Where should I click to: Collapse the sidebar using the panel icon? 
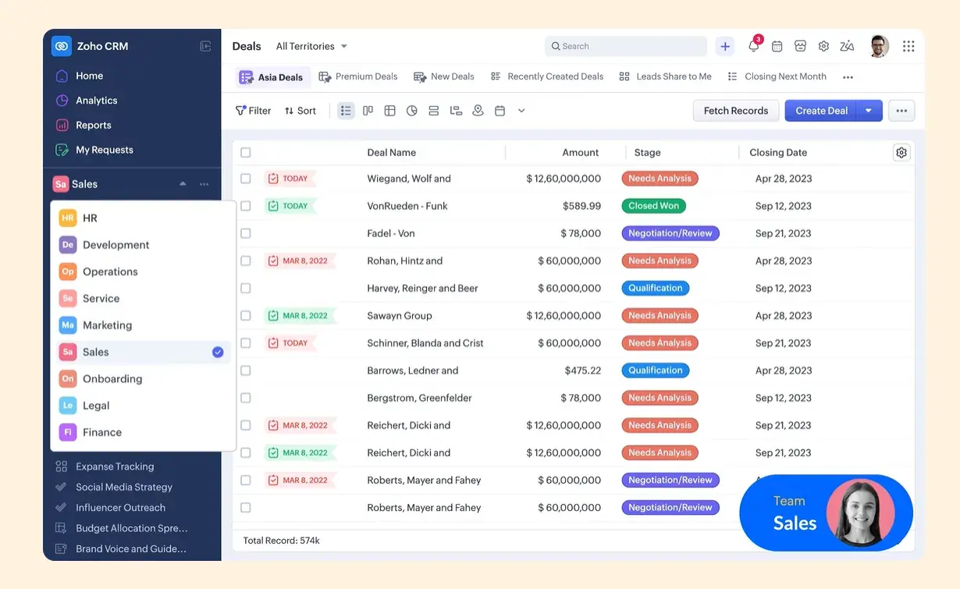pos(205,46)
